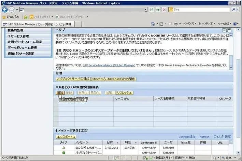Click the 07.03.2012 date cell
The width and height of the screenshot is (242, 161).
[x=111, y=148]
